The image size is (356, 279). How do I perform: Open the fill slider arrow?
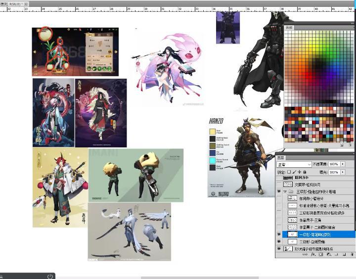pyautogui.click(x=342, y=172)
